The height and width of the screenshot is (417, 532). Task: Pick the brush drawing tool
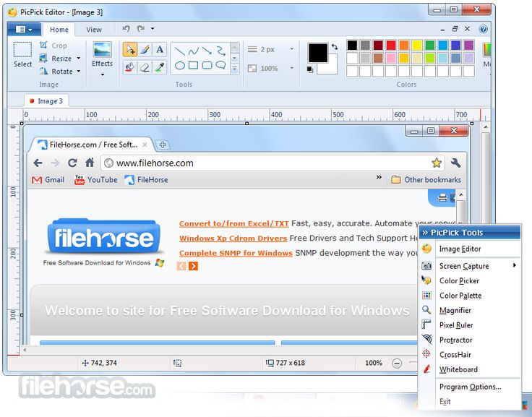coord(145,50)
